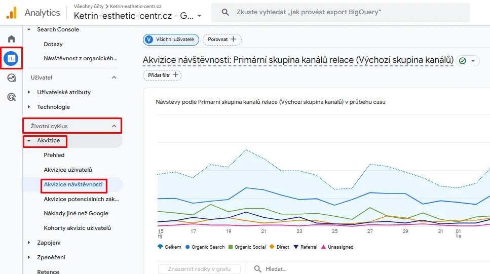490x274 pixels.
Task: Collapse the Search Console tree section
Action: [29, 29]
